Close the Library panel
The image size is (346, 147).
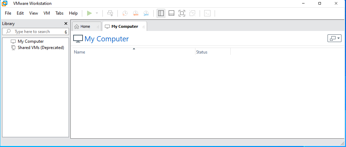66,24
